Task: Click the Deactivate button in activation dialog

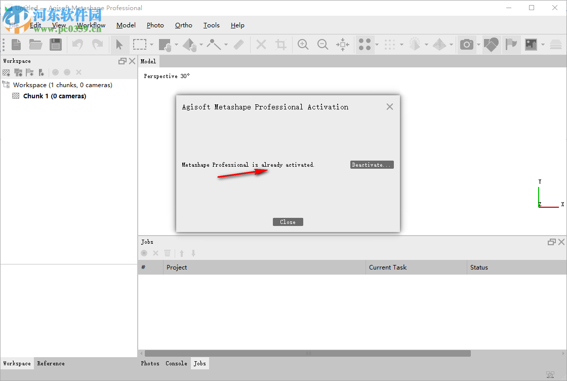Action: click(x=372, y=164)
